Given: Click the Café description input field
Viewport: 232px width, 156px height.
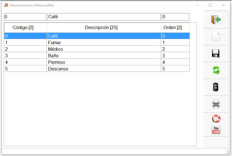Looking at the screenshot, I should 104,17.
